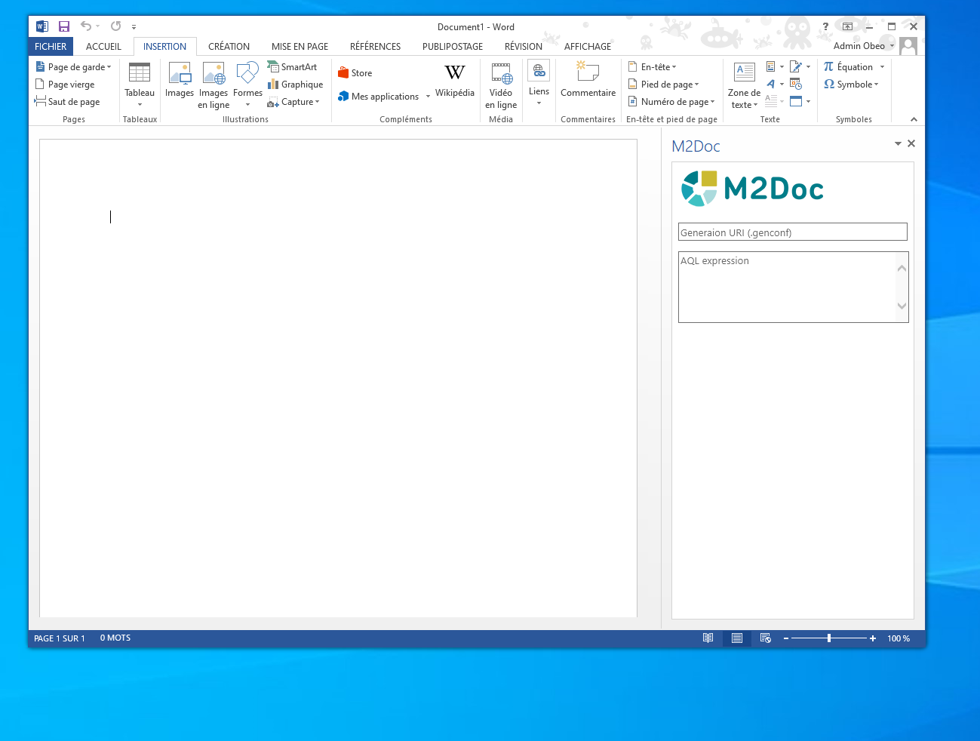
Task: Switch to the AFFICHAGE tab
Action: [587, 46]
